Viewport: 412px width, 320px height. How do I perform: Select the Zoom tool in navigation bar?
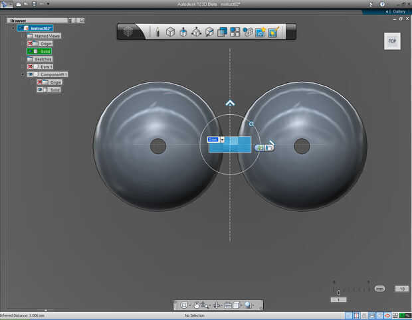(x=204, y=305)
